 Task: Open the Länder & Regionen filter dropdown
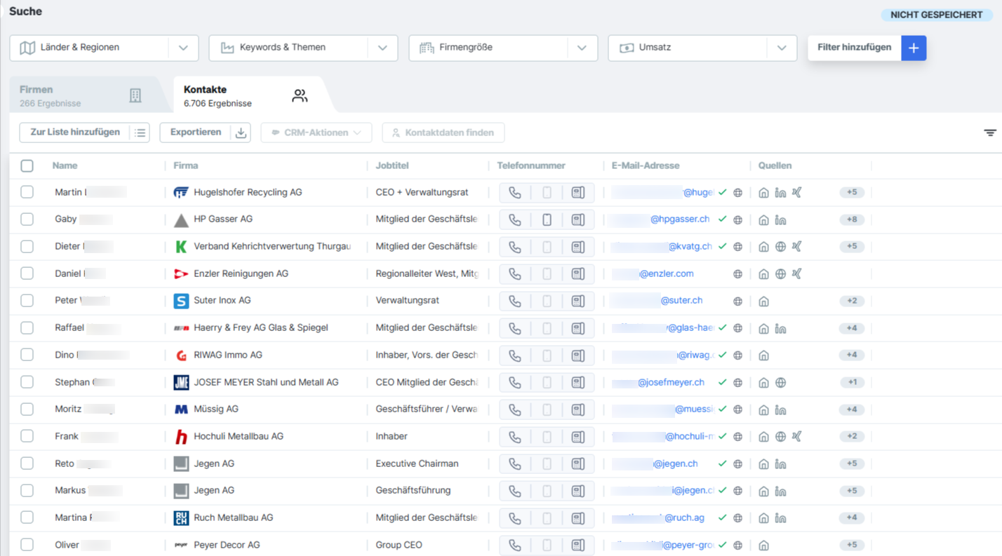tap(104, 48)
